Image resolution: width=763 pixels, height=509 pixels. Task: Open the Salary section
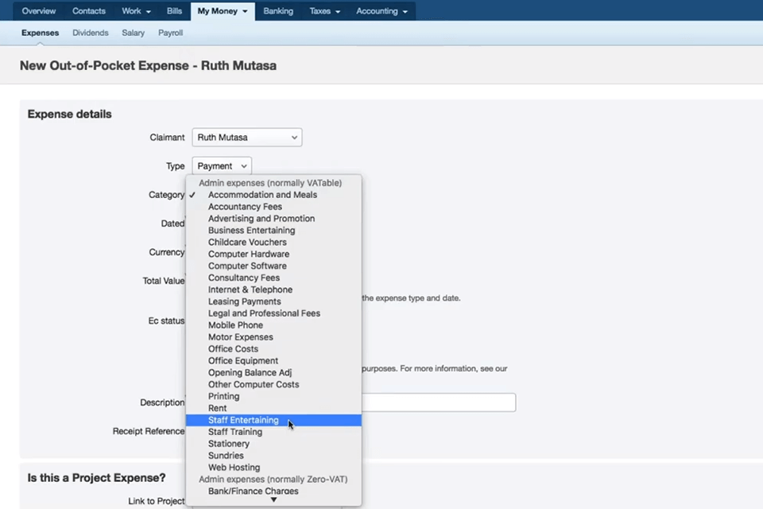133,33
